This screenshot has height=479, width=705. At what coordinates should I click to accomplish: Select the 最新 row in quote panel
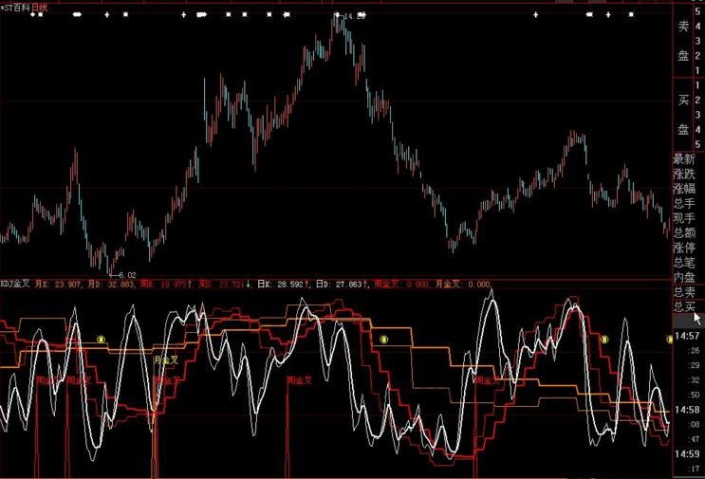pyautogui.click(x=684, y=159)
